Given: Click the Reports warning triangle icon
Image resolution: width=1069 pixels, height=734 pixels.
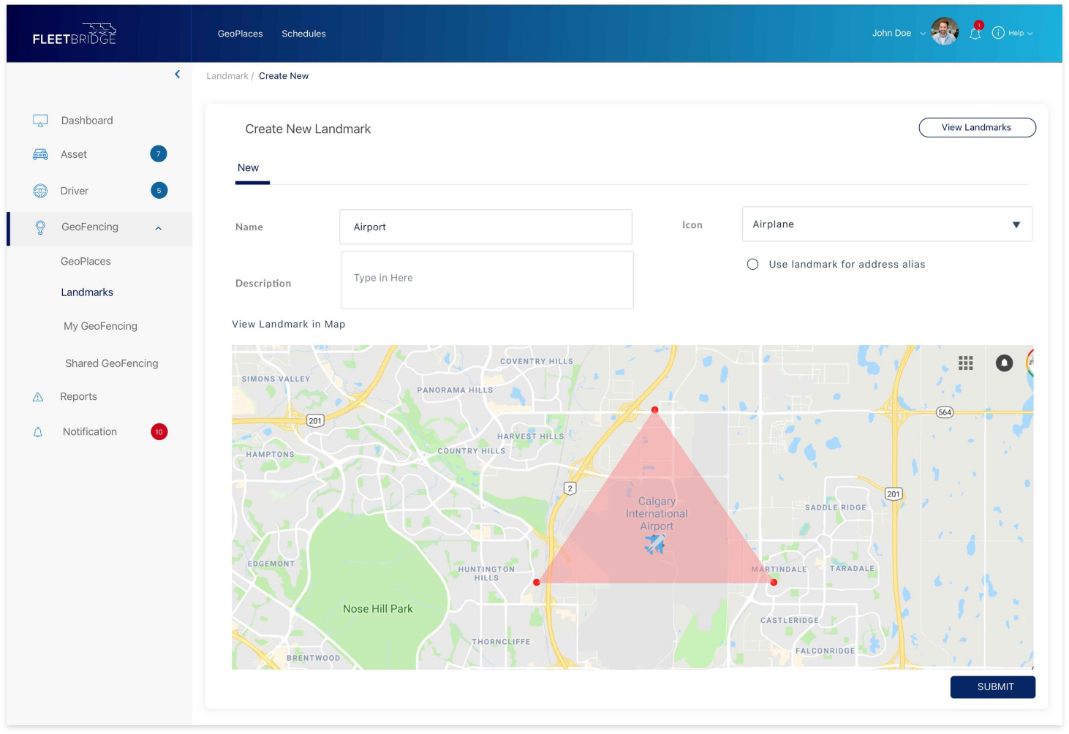Looking at the screenshot, I should point(38,397).
